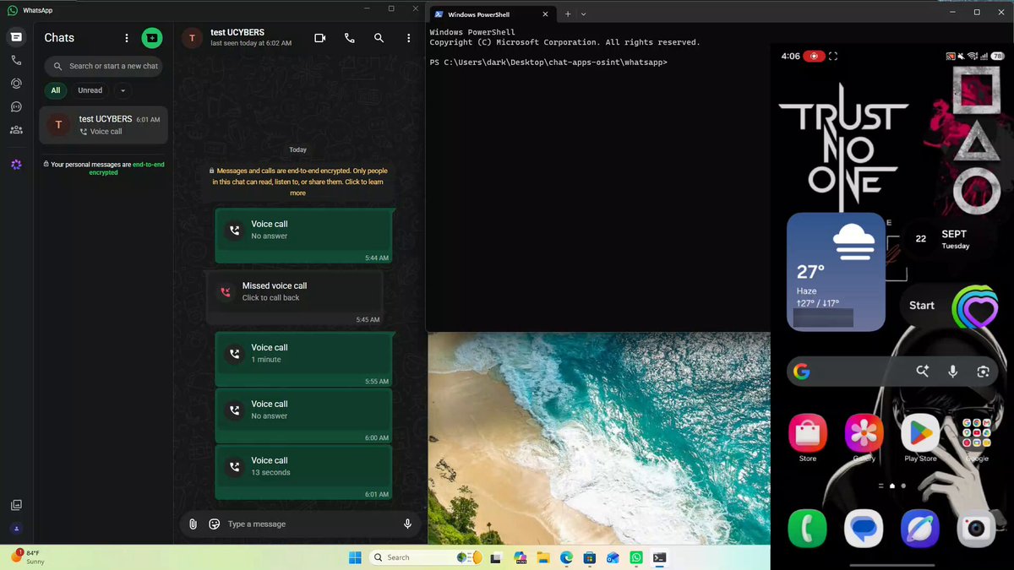Add a new PowerShell tab
This screenshot has width=1014, height=570.
tap(568, 14)
